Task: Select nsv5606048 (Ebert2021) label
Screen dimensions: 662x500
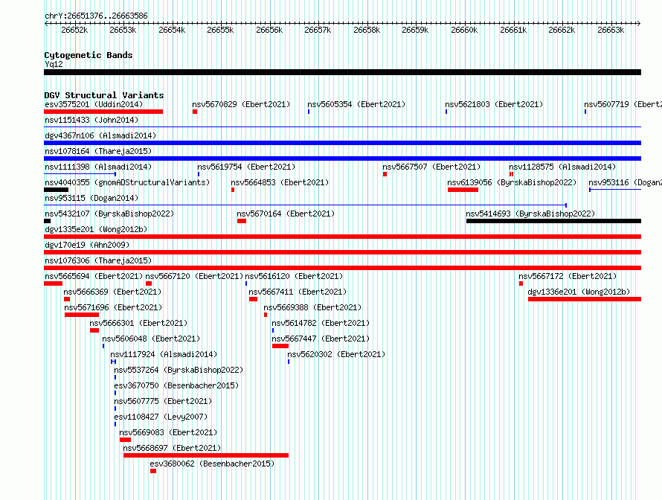Action: (x=151, y=339)
